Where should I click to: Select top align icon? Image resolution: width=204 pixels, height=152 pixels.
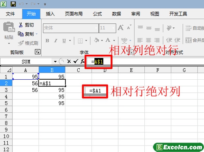[x=140, y=27]
